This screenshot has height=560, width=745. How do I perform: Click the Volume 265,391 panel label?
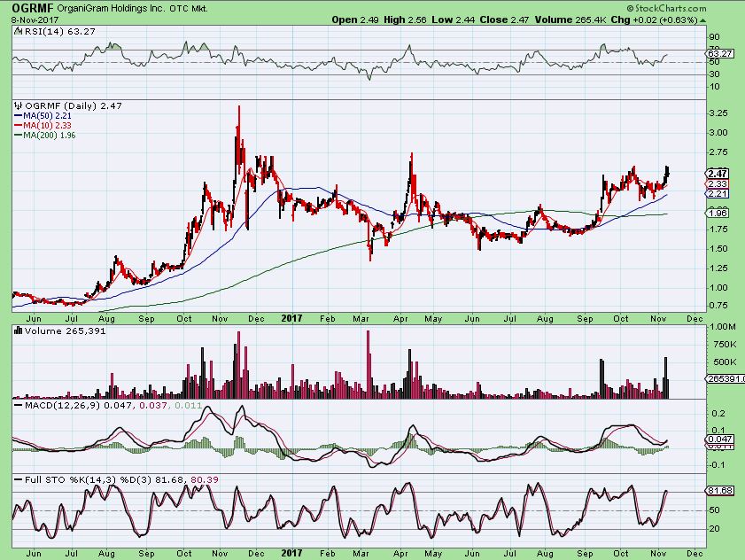point(65,331)
